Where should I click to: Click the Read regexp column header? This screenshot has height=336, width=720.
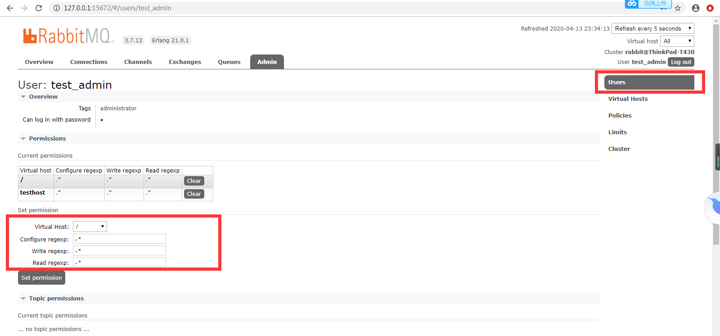pyautogui.click(x=163, y=171)
